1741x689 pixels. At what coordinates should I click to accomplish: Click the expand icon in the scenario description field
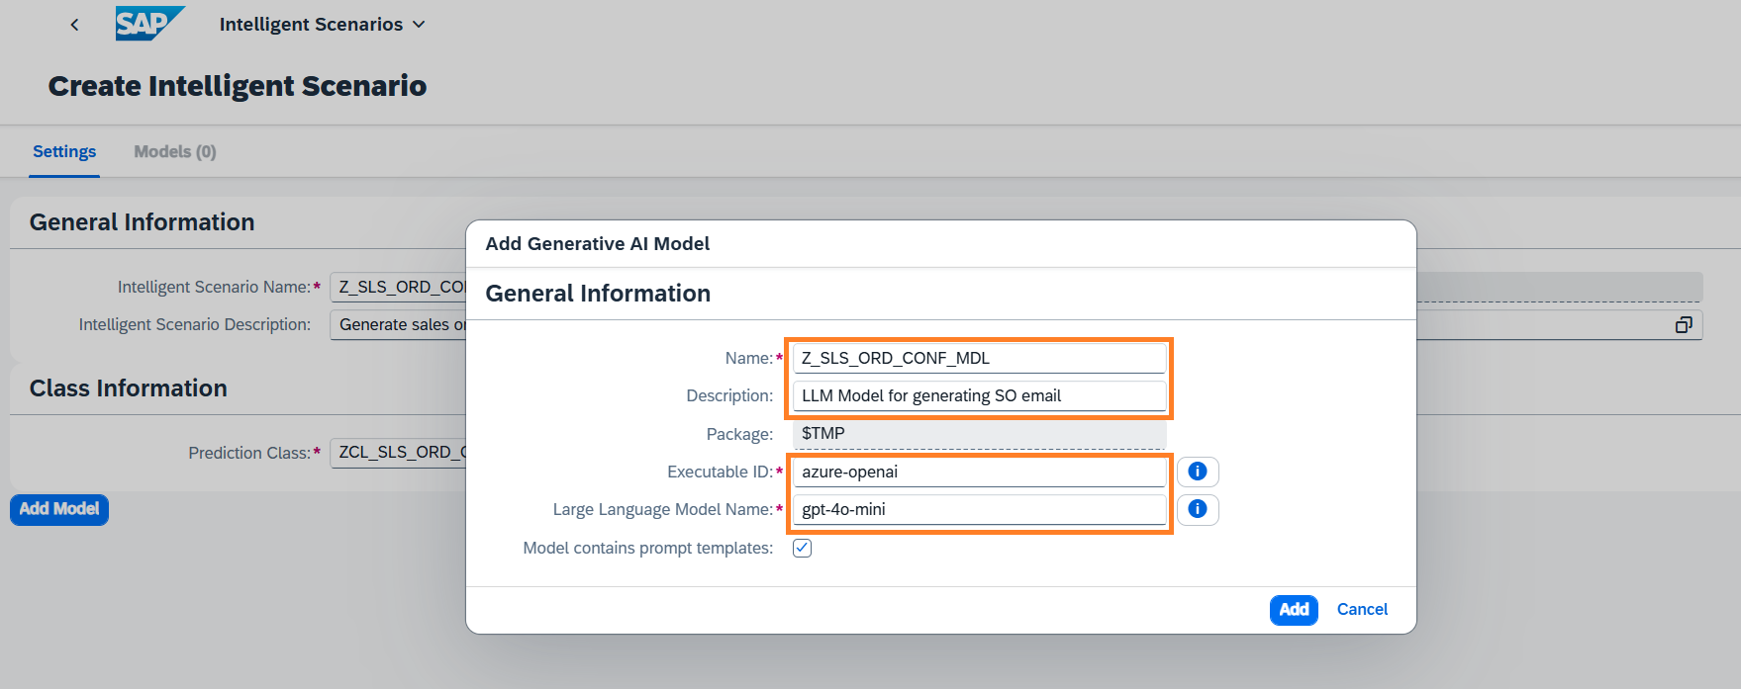(1683, 325)
